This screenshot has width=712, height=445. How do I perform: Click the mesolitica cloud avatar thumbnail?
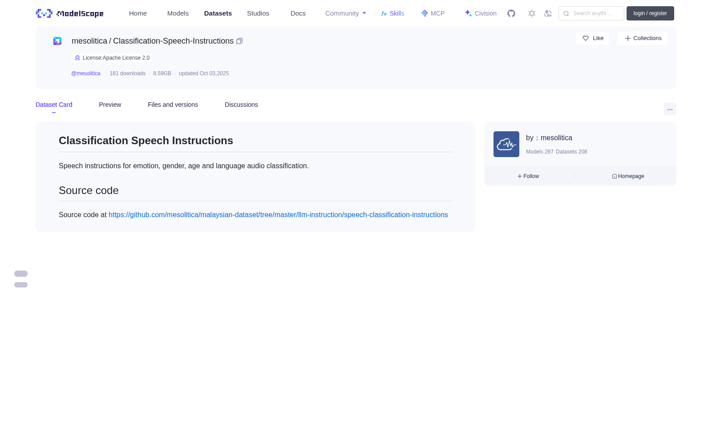506,144
